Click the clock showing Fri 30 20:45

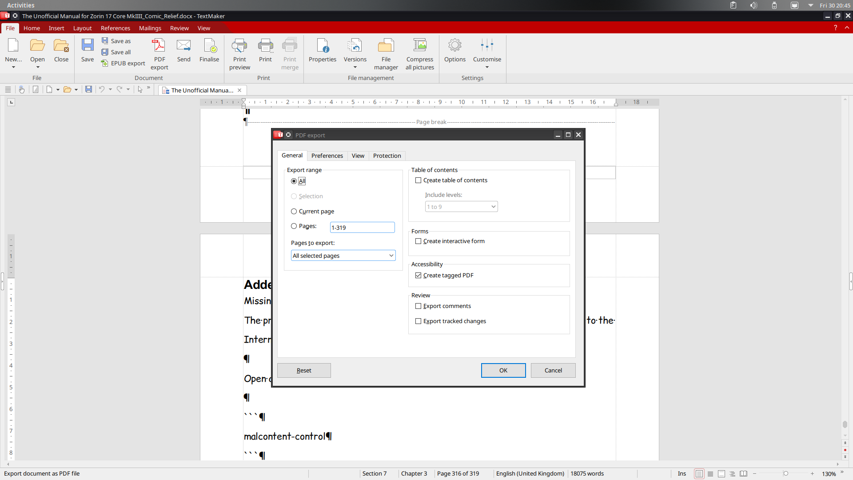835,5
